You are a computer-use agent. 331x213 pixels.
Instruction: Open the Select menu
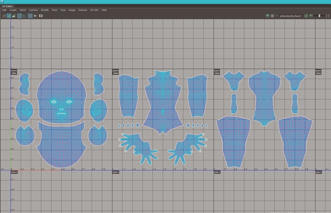(x=23, y=10)
